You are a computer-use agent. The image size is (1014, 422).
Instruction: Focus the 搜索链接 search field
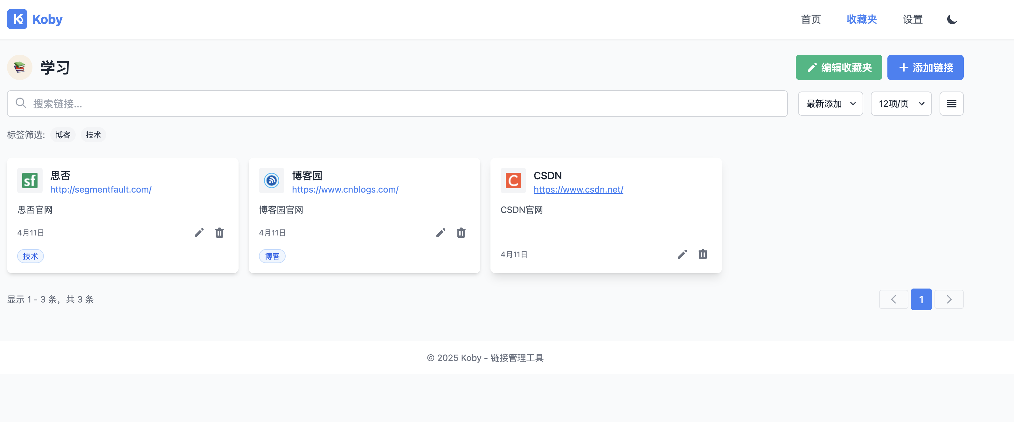[397, 104]
